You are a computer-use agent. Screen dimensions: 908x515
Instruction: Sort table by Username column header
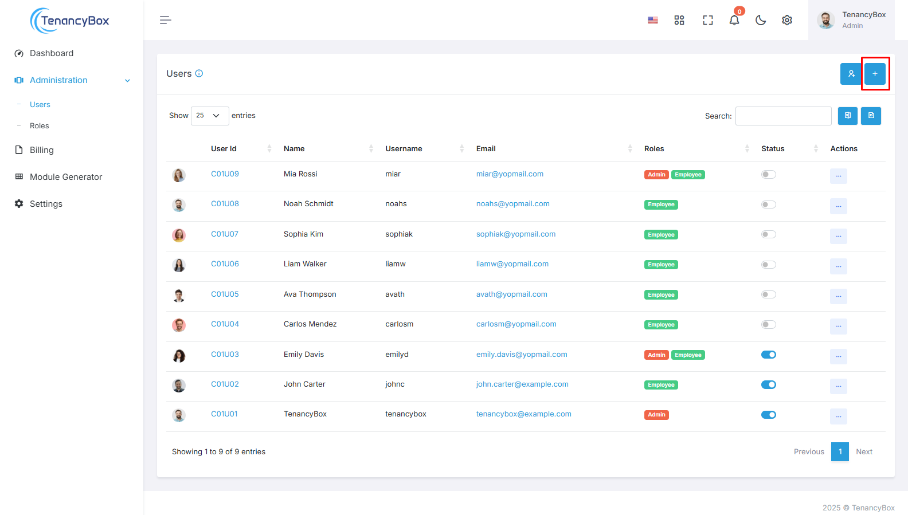tap(404, 149)
